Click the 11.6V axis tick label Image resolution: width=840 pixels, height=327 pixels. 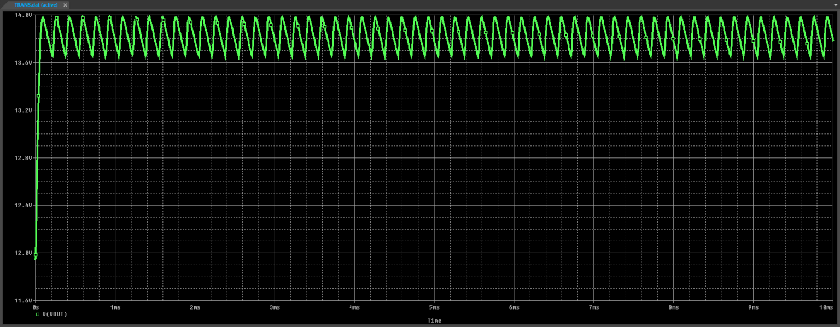pyautogui.click(x=23, y=300)
